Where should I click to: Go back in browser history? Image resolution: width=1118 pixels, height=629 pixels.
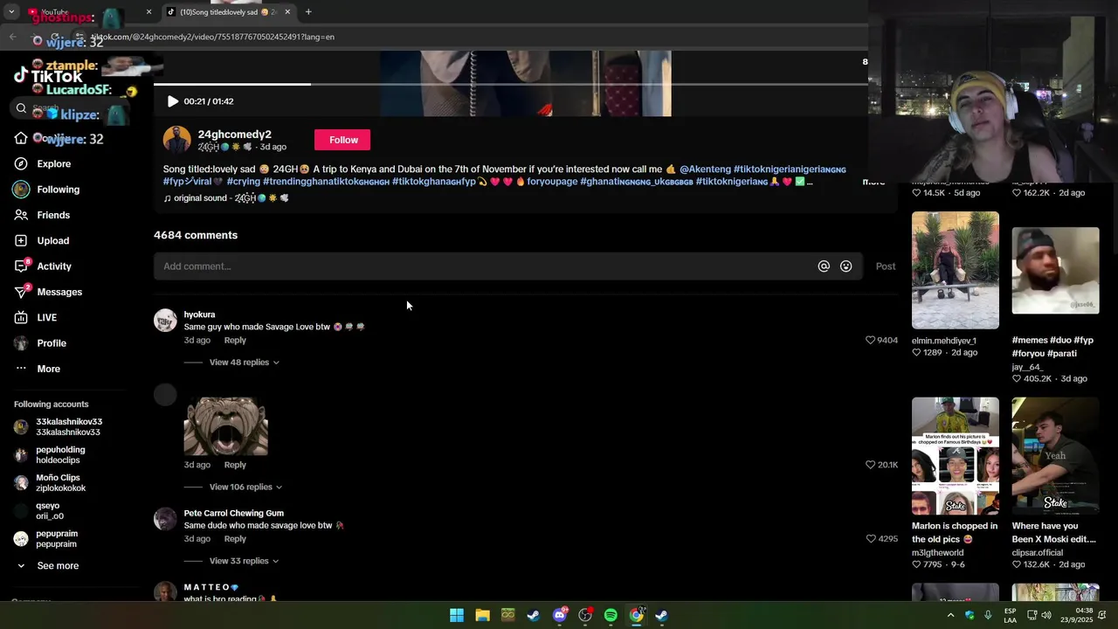point(12,38)
